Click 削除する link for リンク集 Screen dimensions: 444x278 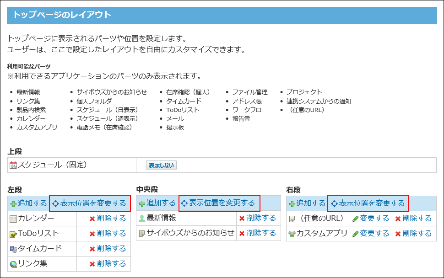(x=111, y=263)
